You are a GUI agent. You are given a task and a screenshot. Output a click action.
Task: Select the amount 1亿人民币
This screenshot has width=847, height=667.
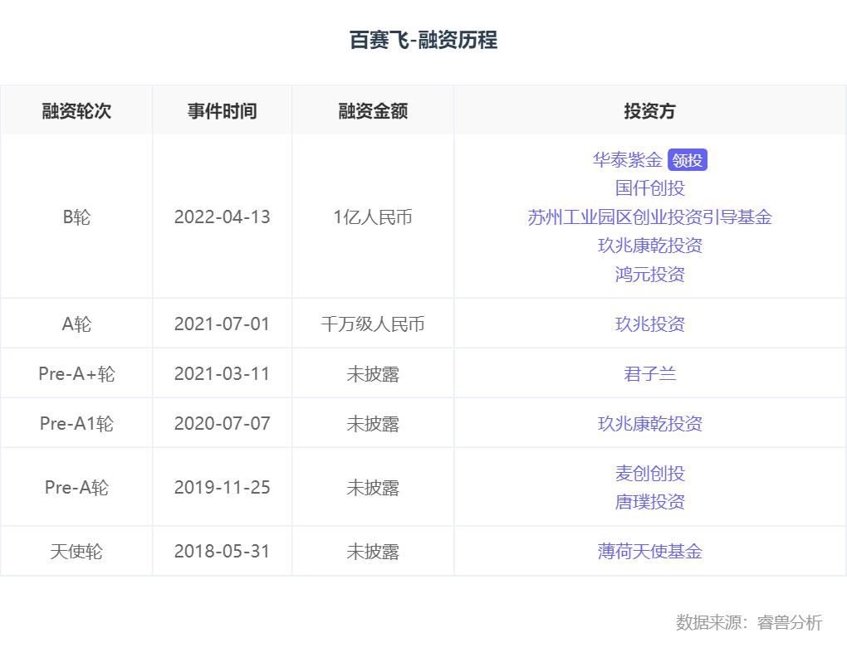click(373, 217)
